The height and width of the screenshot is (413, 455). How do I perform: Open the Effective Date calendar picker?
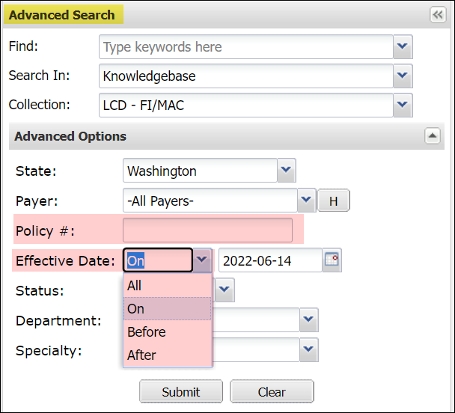[x=331, y=260]
